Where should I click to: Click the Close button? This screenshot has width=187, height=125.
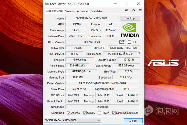(133, 121)
